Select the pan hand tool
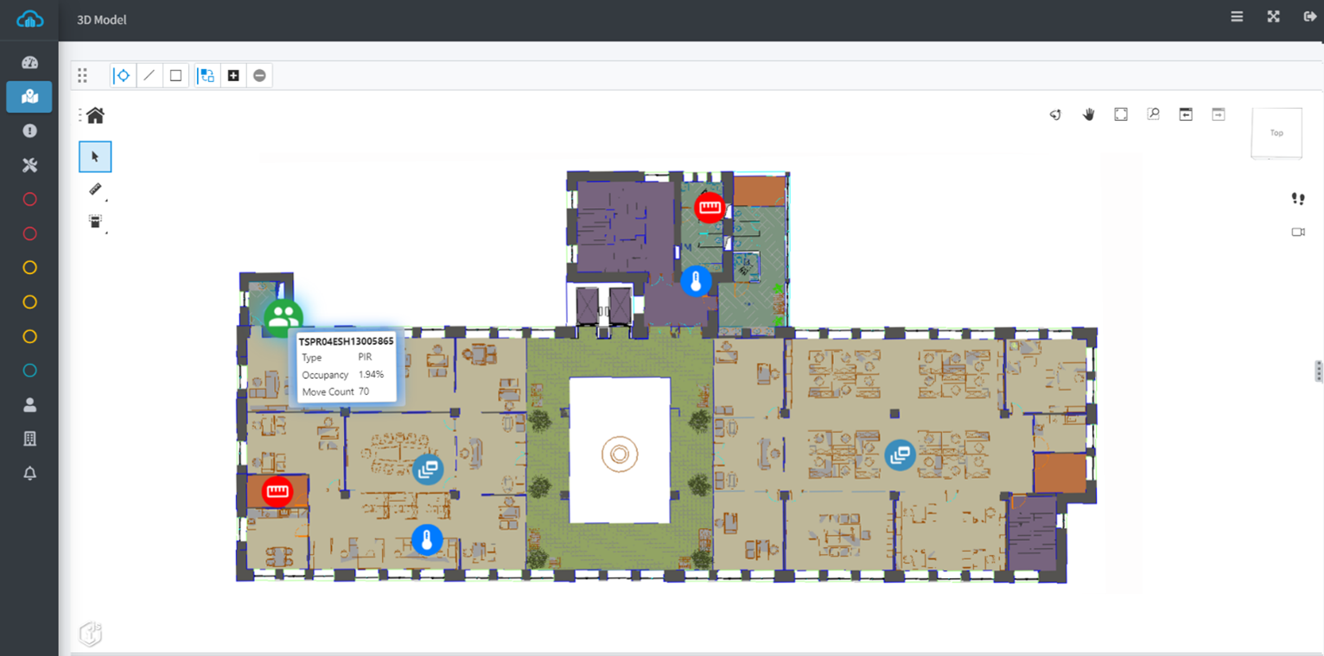Viewport: 1324px width, 656px height. (x=1088, y=114)
